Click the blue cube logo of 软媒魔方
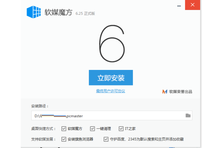Screen dimensions: 222x148 (x=34, y=12)
